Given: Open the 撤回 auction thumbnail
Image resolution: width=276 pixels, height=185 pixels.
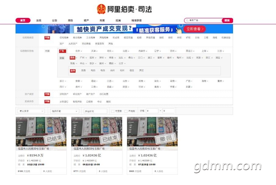Looking at the screenshot, I should click(x=152, y=132).
